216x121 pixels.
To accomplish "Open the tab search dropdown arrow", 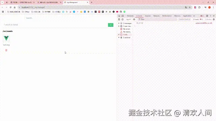I will click(2, 2).
